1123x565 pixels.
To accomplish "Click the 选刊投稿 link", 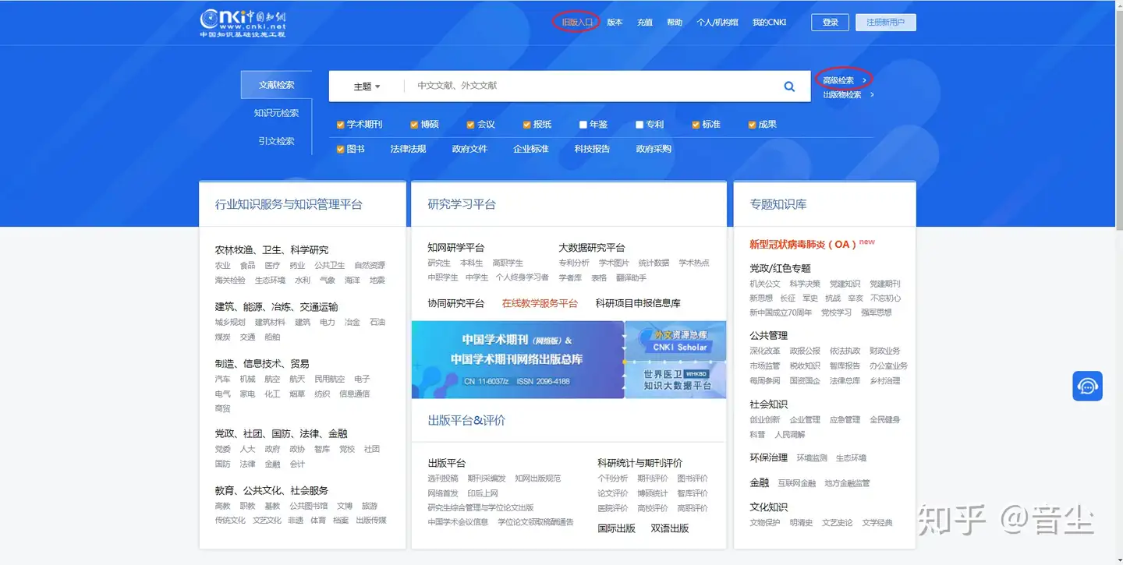I will pyautogui.click(x=443, y=478).
